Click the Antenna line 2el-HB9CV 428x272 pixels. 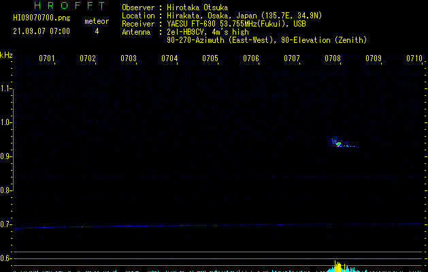click(x=208, y=32)
